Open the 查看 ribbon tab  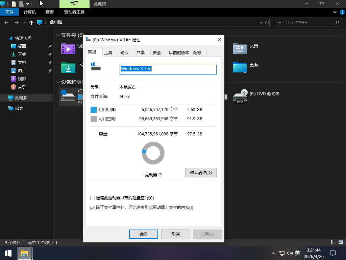(x=49, y=12)
